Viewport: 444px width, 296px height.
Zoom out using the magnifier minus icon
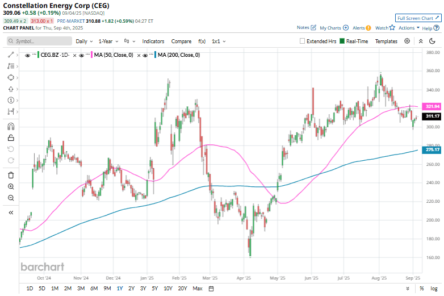11,198
